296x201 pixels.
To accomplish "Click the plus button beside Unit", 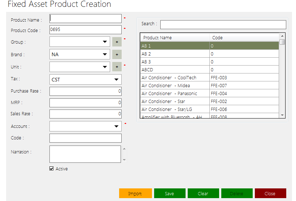I will [117, 67].
